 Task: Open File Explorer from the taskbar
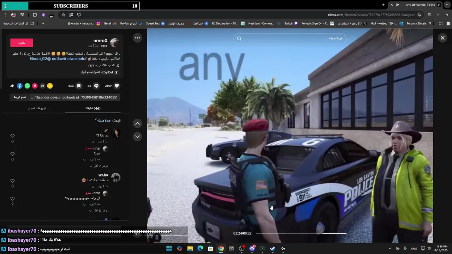(190, 248)
